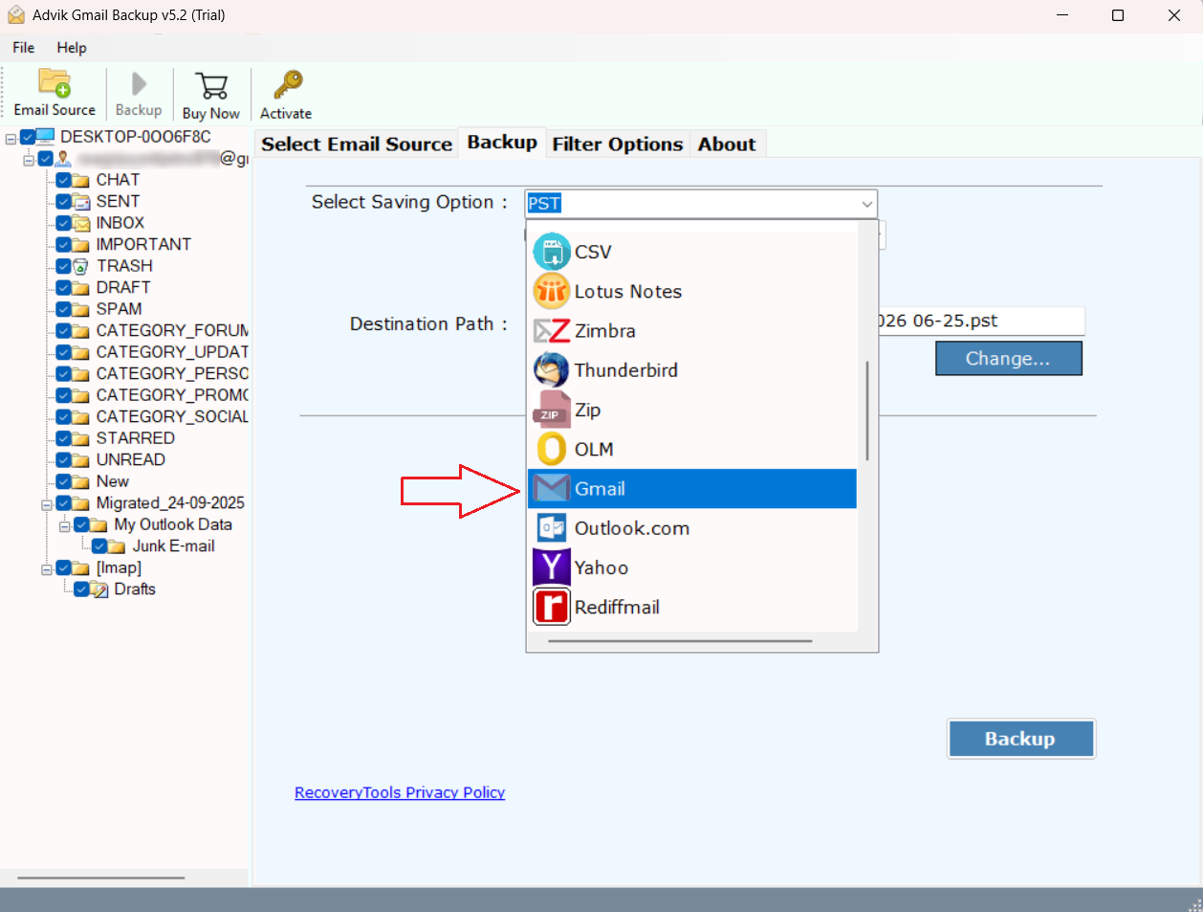The width and height of the screenshot is (1203, 912).
Task: Click the INBOX folder icon
Action: tap(81, 223)
